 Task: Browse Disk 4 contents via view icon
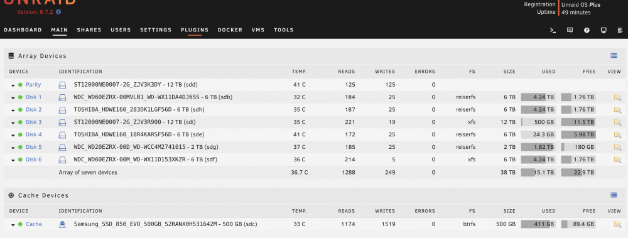tap(617, 134)
